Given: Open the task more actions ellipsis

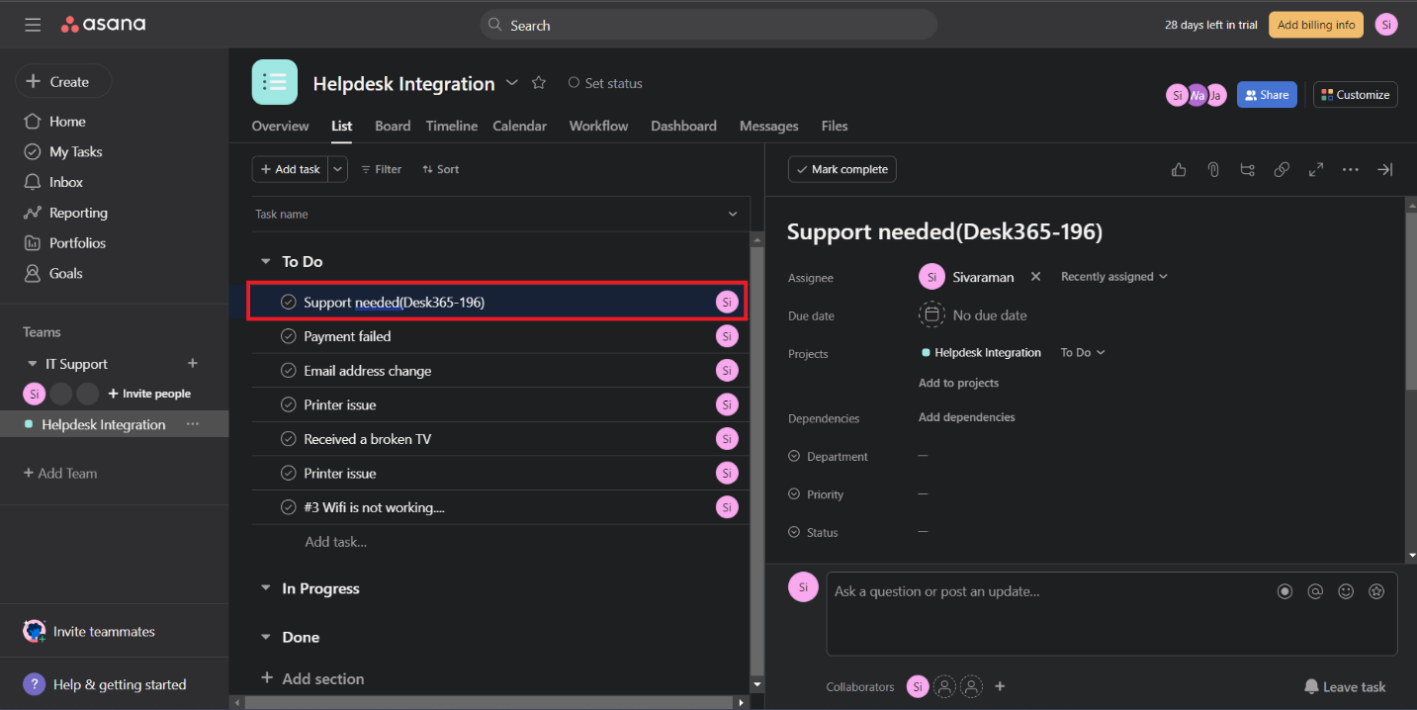Looking at the screenshot, I should click(x=1351, y=169).
